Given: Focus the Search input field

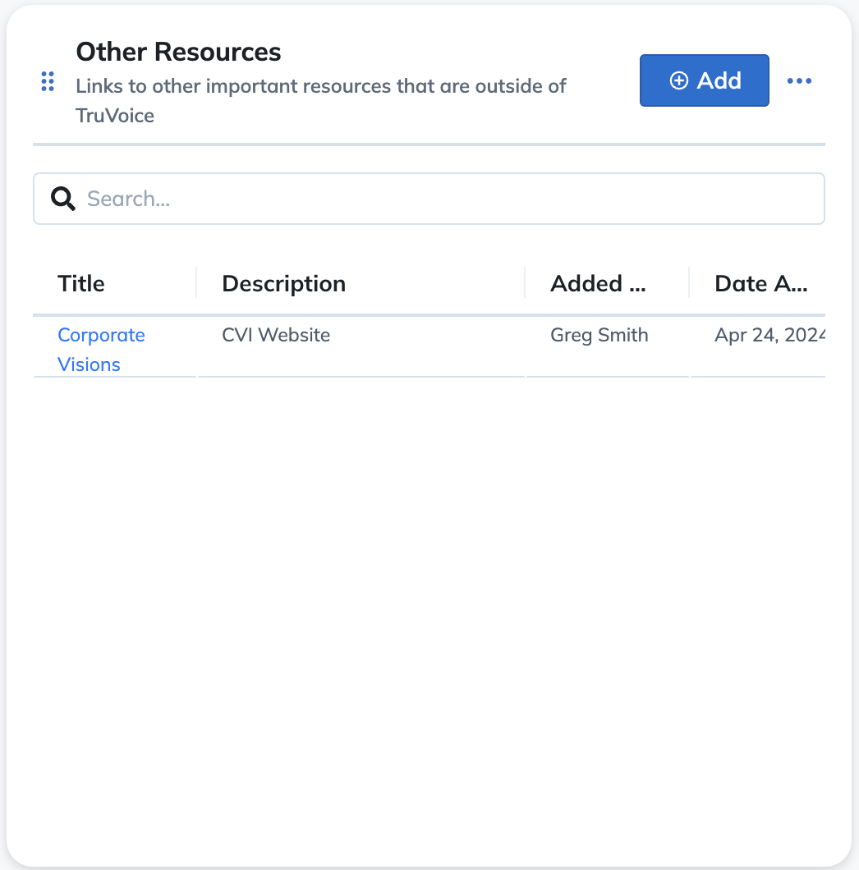Looking at the screenshot, I should coord(429,199).
